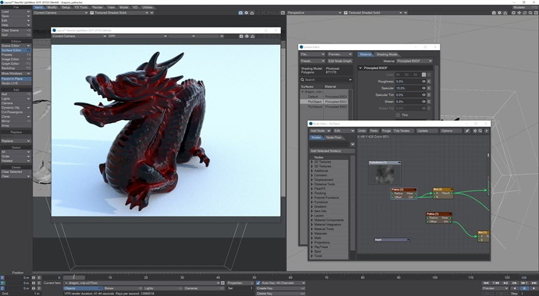
Task: Click Y axis channel button
Action: (x=3, y=283)
